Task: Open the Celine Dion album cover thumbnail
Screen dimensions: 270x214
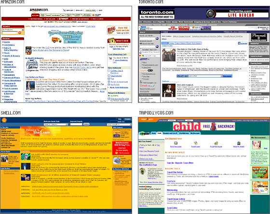Action: 30,85
